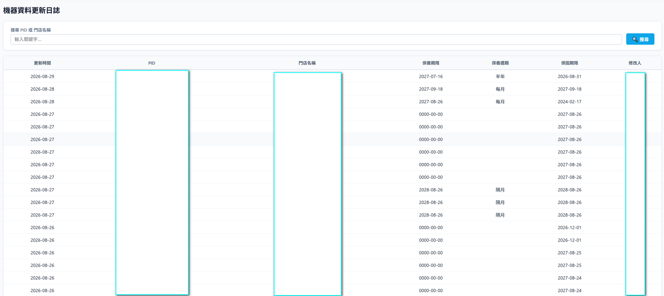Click 2027-09-18 in the 保養期限 column
This screenshot has width=664, height=296.
click(x=431, y=89)
